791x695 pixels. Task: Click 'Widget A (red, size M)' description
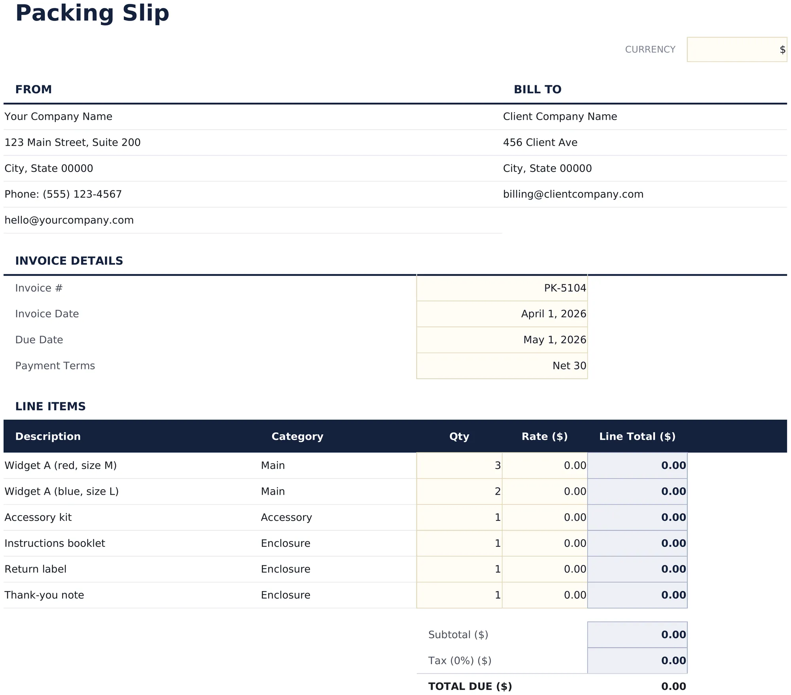(x=61, y=465)
